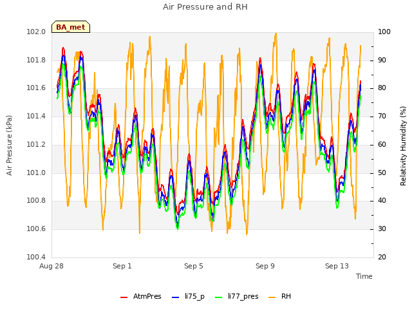Click the green li77_pres legend swatch
The width and height of the screenshot is (412, 309).
pyautogui.click(x=219, y=297)
